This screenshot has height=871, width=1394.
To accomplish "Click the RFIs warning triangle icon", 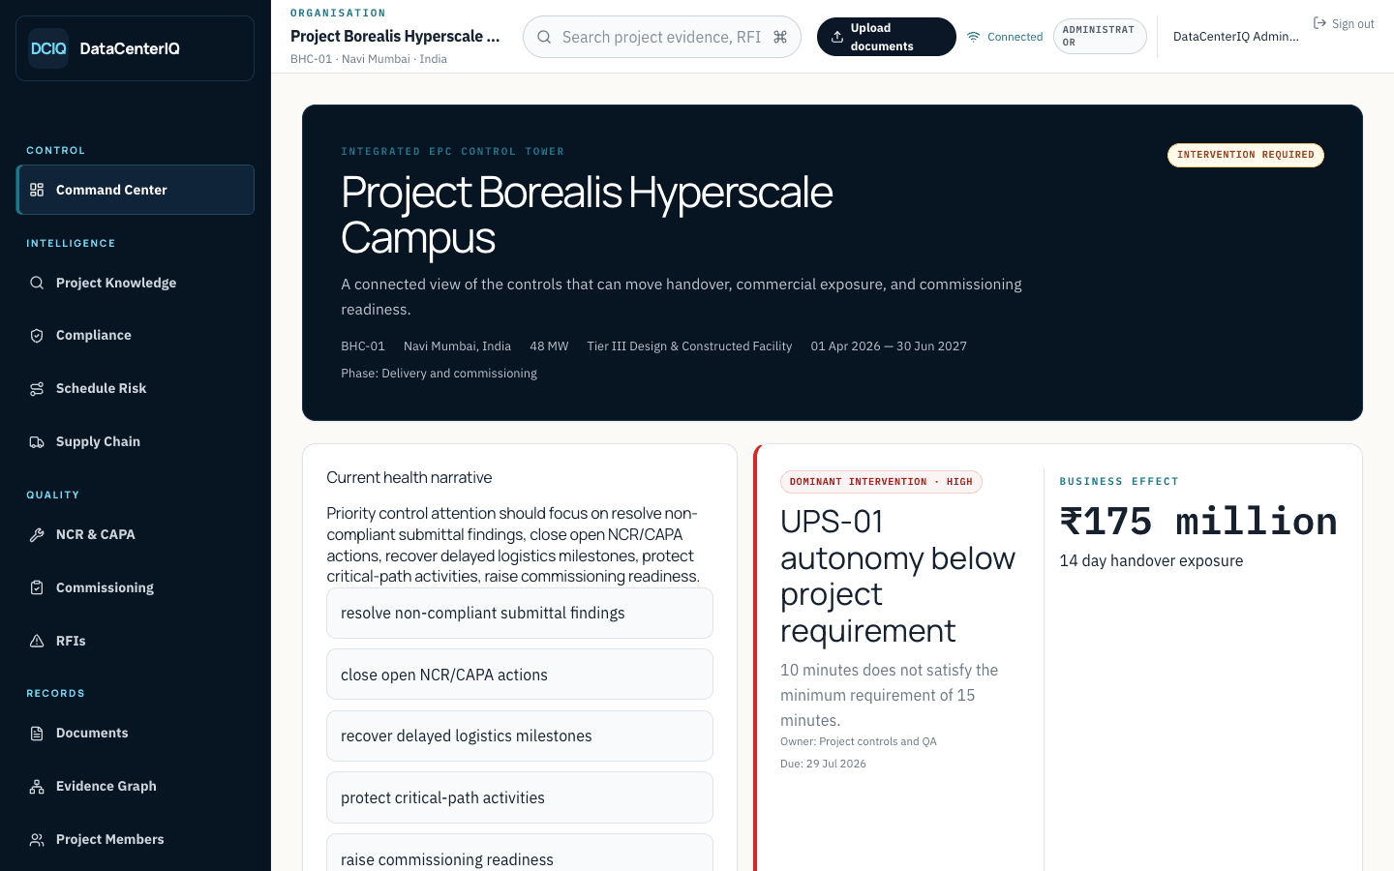I will click(37, 641).
